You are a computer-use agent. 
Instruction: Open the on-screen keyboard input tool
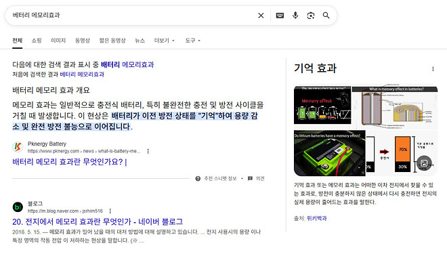pos(280,16)
